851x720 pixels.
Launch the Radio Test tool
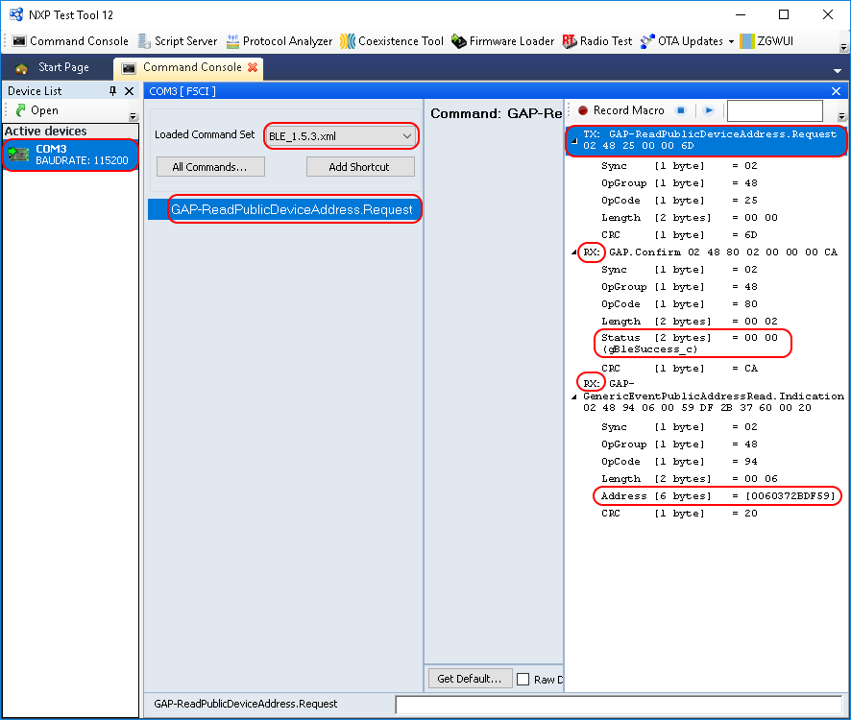tap(597, 41)
